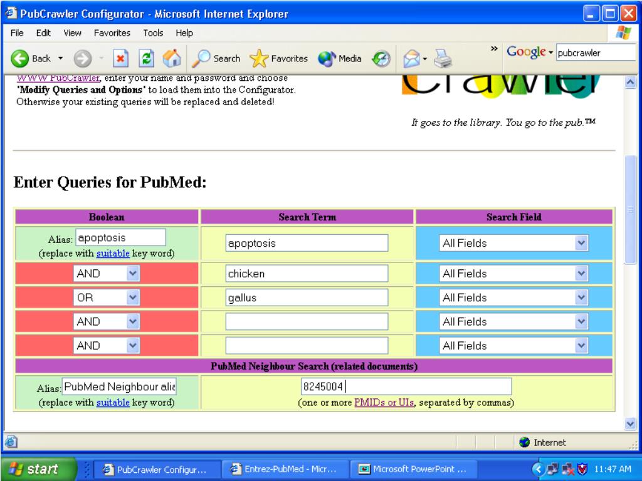Open the Mail button dropdown arrow

[424, 59]
